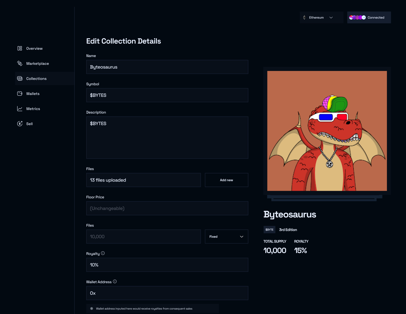Click the 15% royalty value
The image size is (406, 314).
pyautogui.click(x=301, y=250)
